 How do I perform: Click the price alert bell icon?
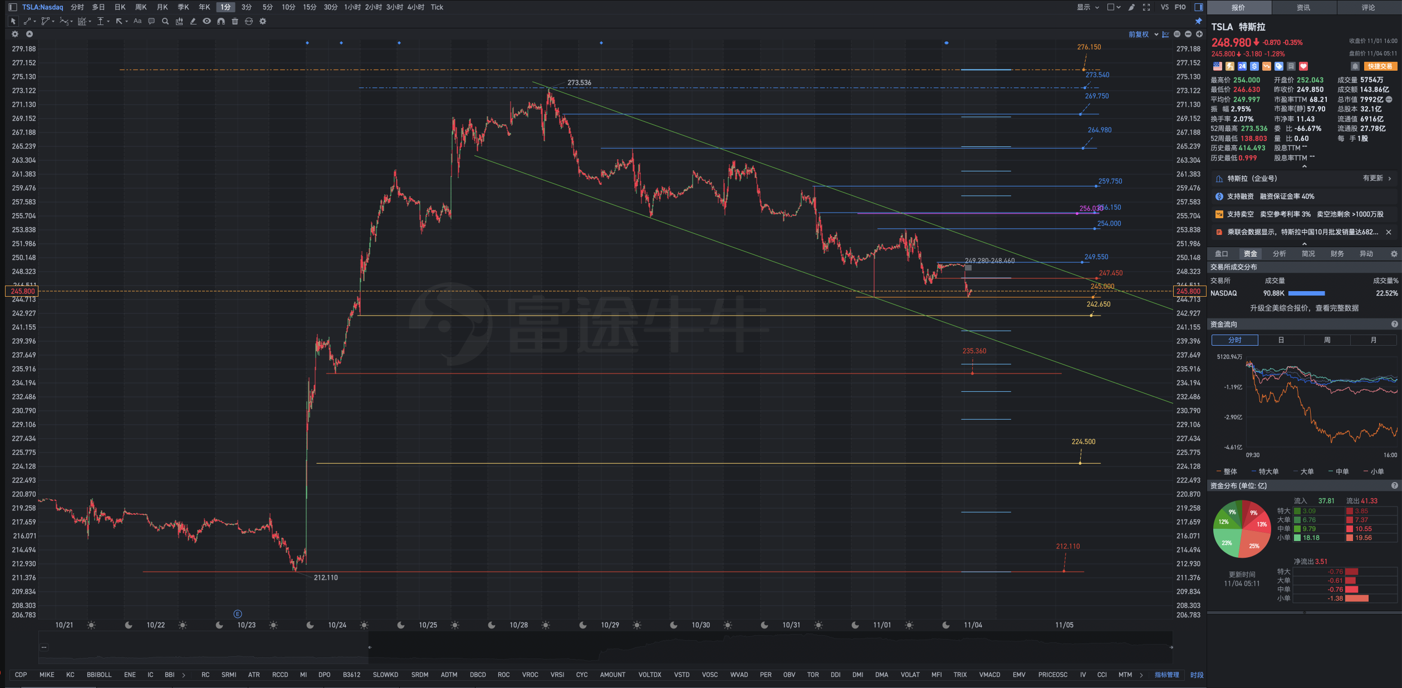(1355, 66)
